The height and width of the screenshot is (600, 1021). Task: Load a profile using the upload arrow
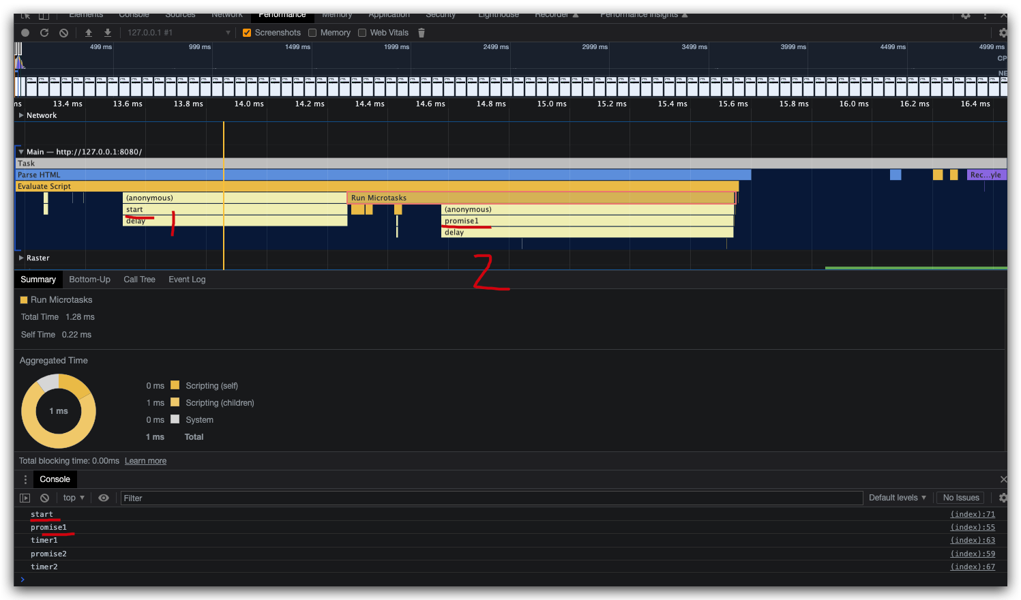(x=89, y=33)
